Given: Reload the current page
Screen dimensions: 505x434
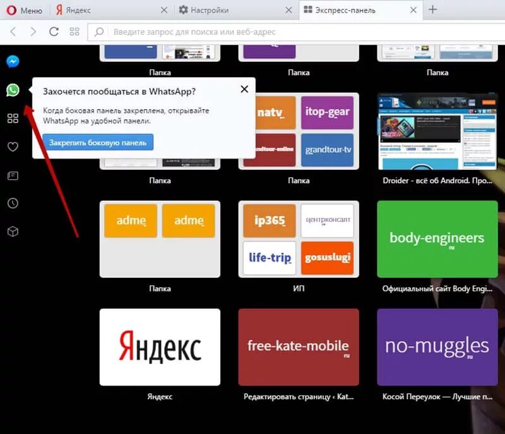Looking at the screenshot, I should (54, 32).
